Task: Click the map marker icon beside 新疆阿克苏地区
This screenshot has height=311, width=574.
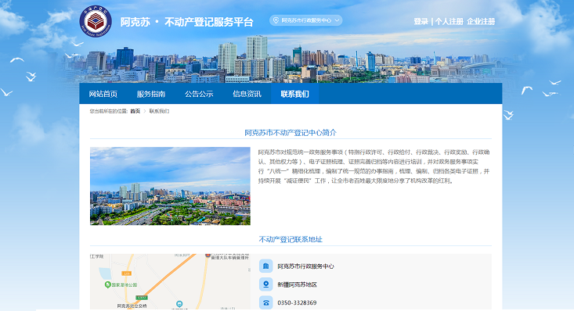Action: pos(265,284)
